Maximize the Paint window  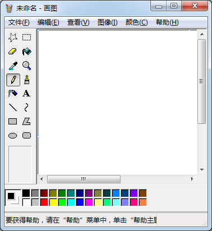174,6
